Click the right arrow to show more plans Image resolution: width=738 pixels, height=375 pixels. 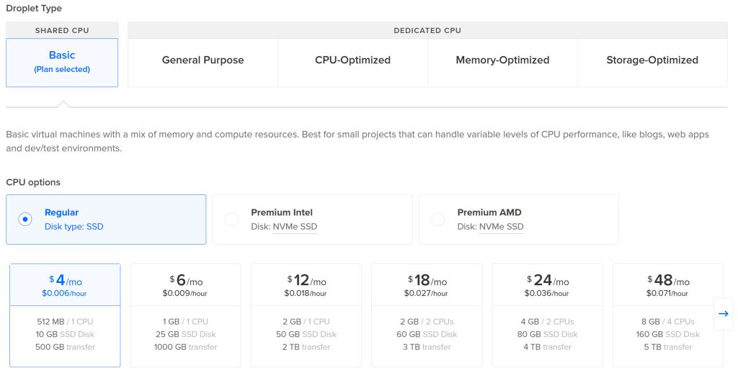tap(724, 314)
